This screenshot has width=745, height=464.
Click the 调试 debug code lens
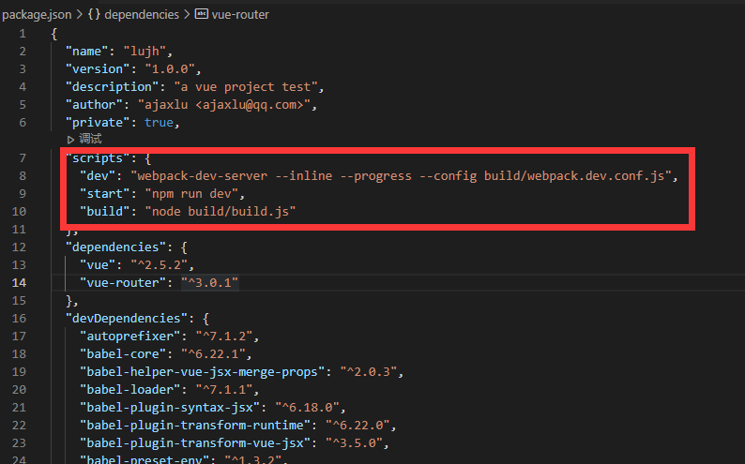90,139
